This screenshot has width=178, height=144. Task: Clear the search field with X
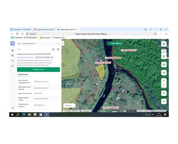(x=58, y=44)
